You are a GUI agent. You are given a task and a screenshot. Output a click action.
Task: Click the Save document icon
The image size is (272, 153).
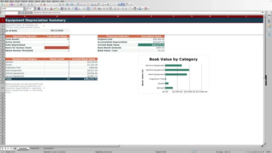point(12,5)
